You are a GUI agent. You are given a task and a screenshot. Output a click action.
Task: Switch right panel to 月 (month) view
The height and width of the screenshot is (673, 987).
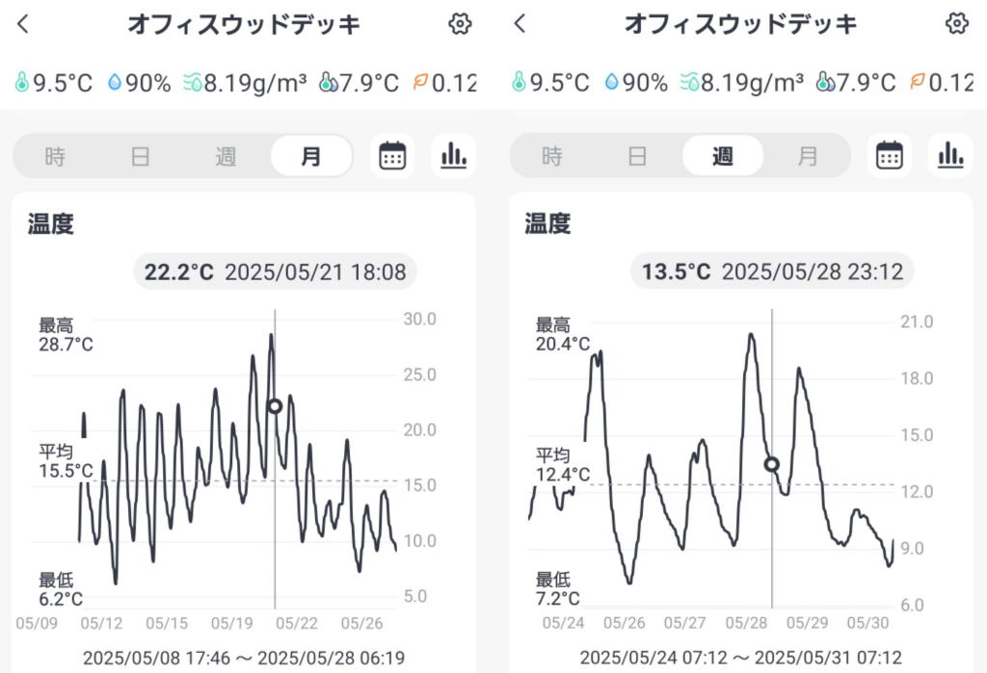click(808, 156)
